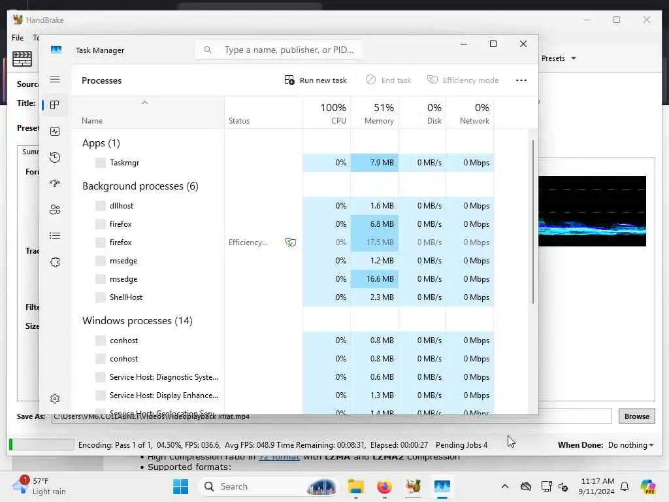Open the Users sidebar icon
The height and width of the screenshot is (502, 669).
point(55,210)
